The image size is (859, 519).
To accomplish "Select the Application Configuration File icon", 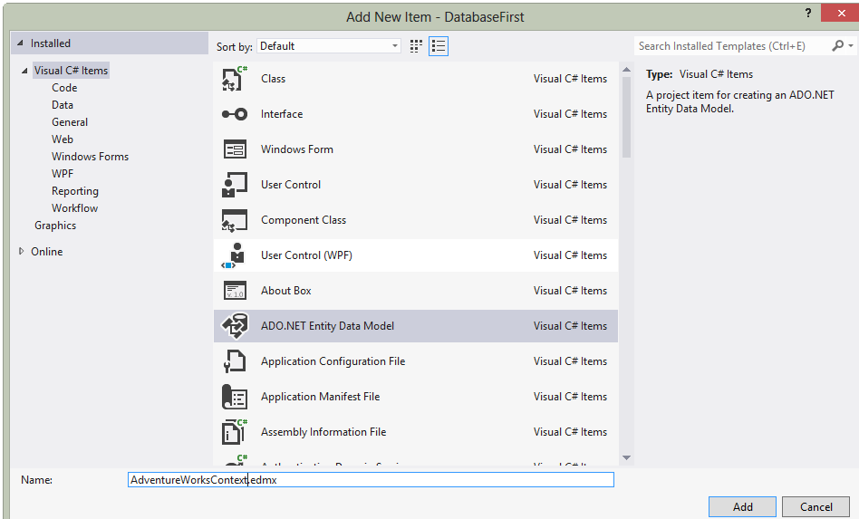I will tap(235, 361).
